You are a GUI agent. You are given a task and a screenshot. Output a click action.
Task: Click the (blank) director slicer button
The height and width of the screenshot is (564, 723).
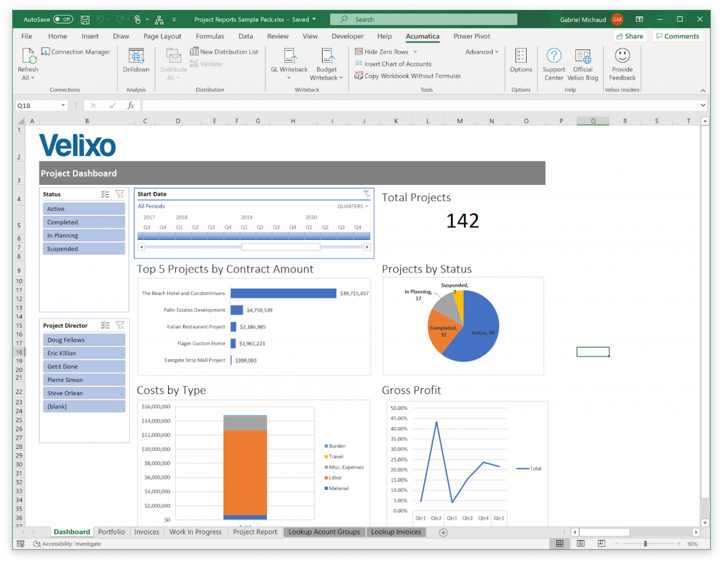[84, 407]
